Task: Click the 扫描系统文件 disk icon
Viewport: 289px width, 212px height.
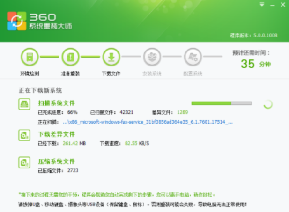Action: click(24, 105)
